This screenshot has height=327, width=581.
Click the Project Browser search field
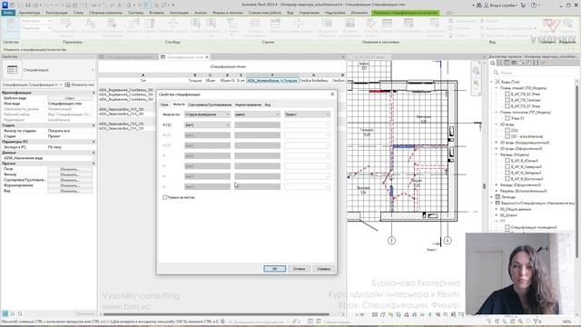[x=535, y=73]
